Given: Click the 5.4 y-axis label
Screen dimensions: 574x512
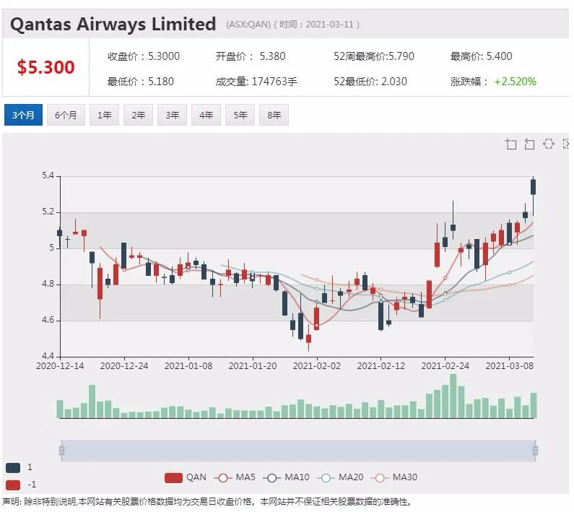Looking at the screenshot, I should 48,175.
